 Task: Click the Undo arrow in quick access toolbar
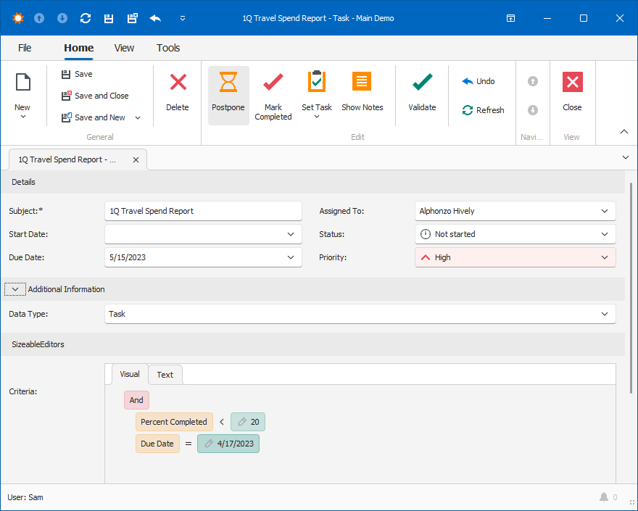pos(155,17)
